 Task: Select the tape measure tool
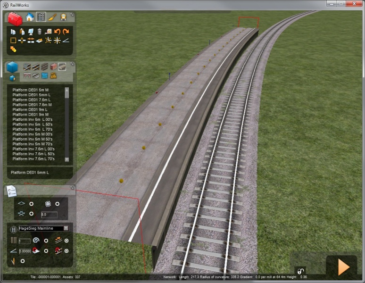48,32
